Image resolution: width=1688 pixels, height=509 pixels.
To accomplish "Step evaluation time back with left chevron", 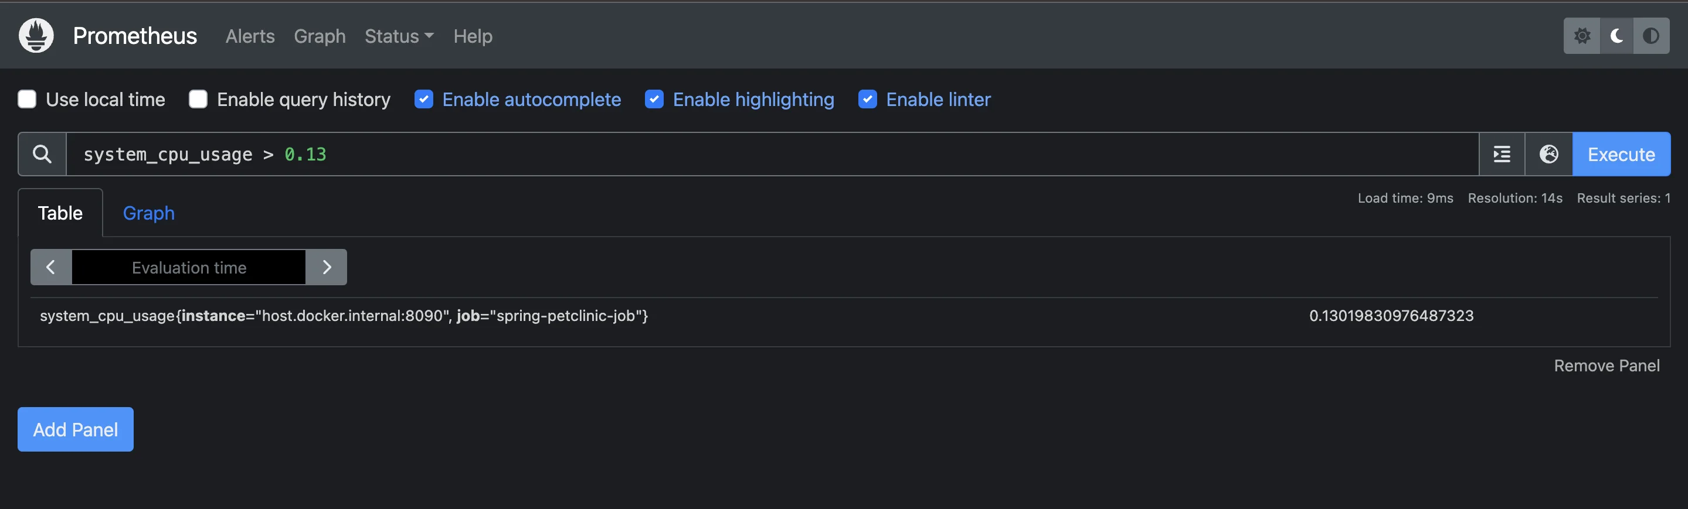I will click(x=51, y=267).
